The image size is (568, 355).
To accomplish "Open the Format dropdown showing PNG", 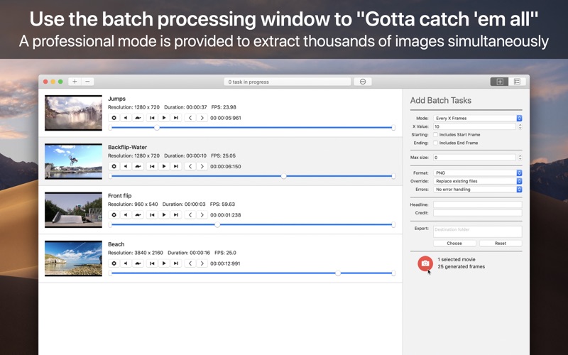I will pyautogui.click(x=477, y=173).
